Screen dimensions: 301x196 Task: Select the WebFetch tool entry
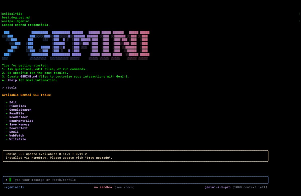click(x=17, y=135)
